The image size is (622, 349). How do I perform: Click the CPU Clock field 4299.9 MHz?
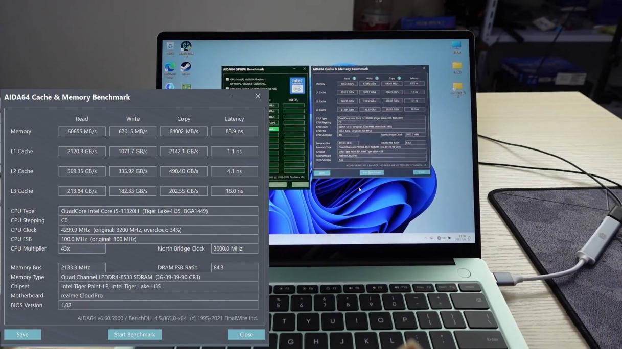tap(158, 230)
